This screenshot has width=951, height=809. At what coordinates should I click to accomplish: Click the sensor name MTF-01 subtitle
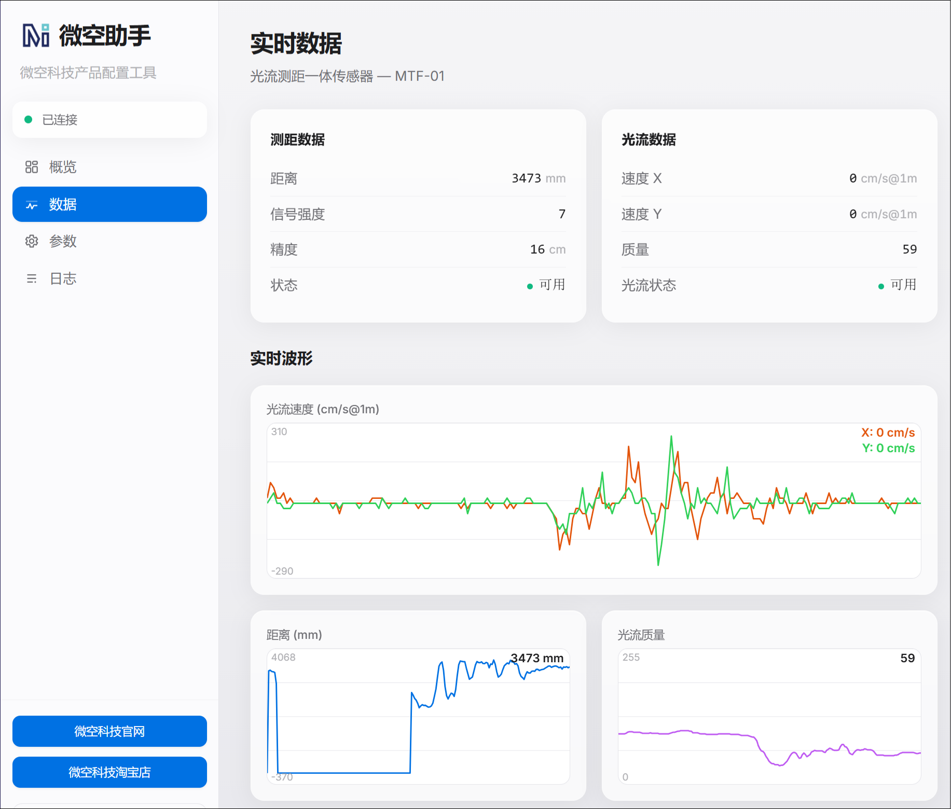tap(348, 76)
